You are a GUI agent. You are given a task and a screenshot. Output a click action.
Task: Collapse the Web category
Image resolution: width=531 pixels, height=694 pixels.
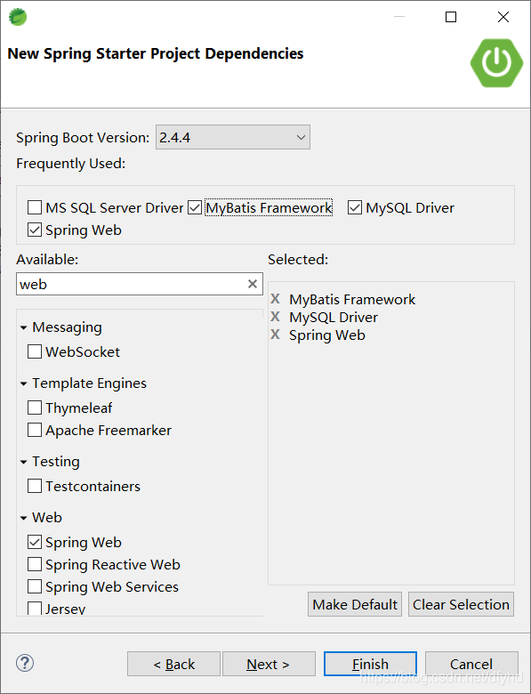[x=23, y=518]
